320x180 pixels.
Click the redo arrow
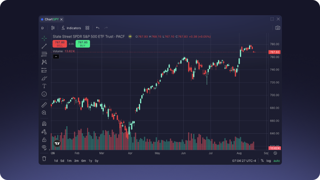[x=106, y=28]
